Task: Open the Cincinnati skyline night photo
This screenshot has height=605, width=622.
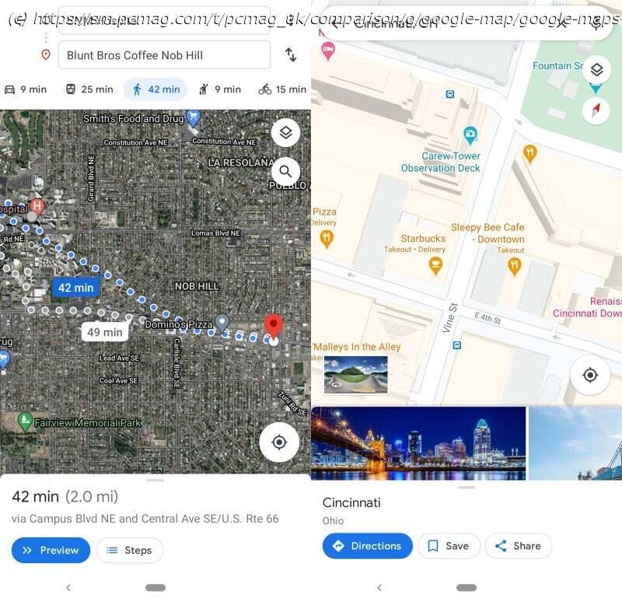Action: [418, 443]
